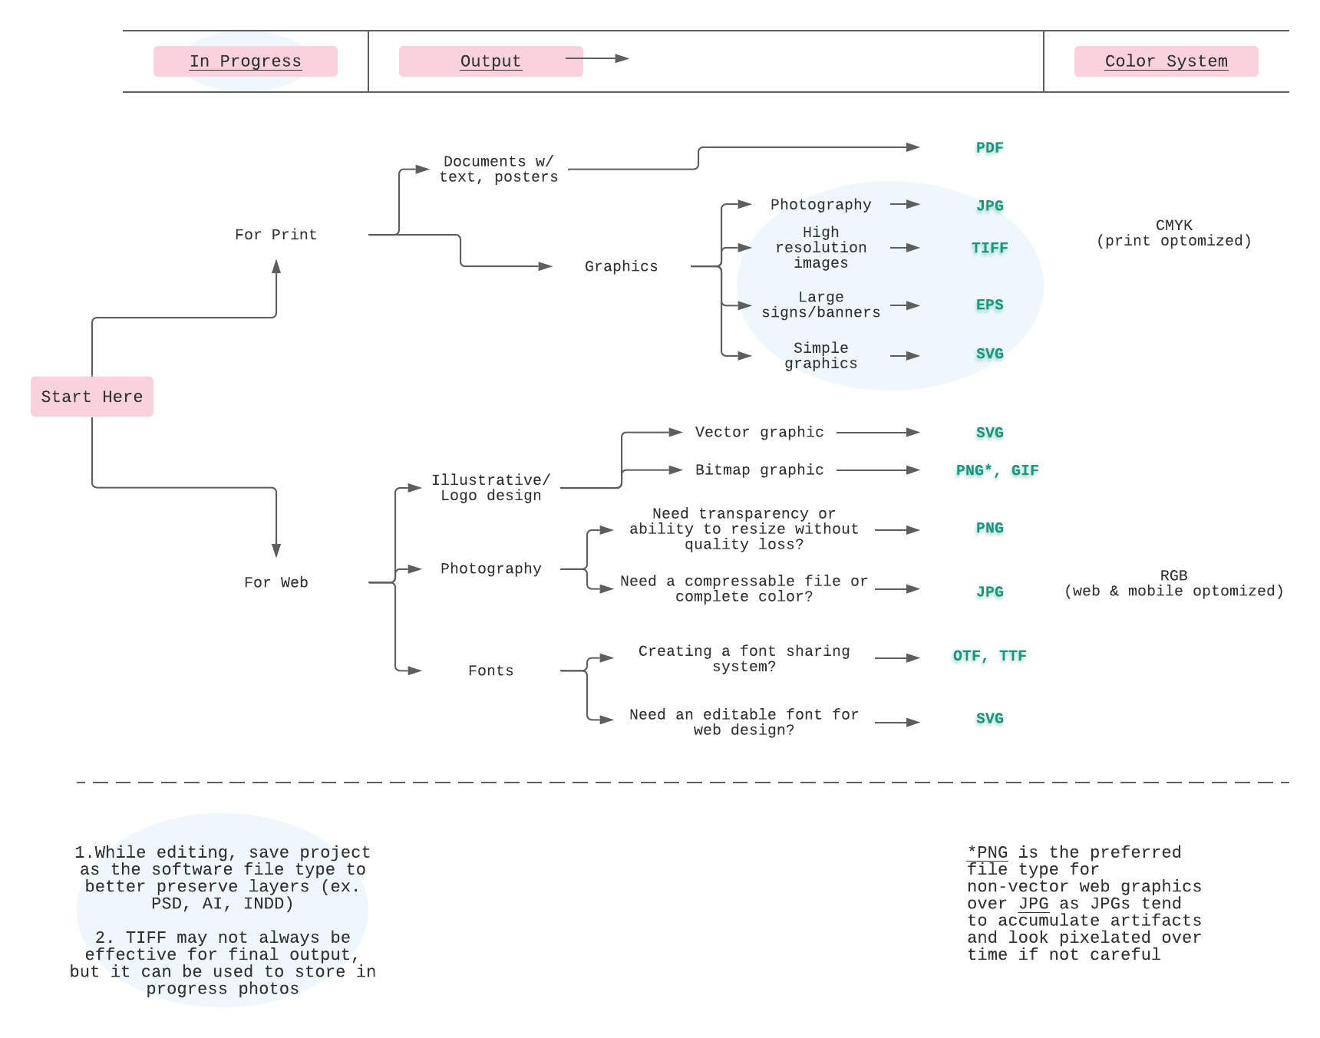Select the Documents w/ text, posters node

(498, 169)
